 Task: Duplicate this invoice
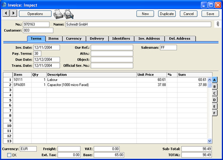click(x=167, y=14)
